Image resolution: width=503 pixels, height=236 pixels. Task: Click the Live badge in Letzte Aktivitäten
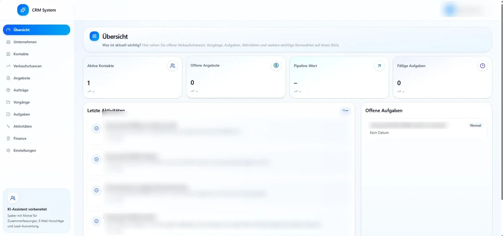point(345,110)
